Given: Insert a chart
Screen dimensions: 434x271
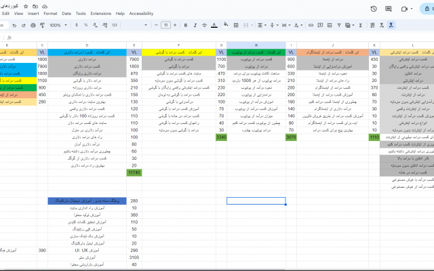Looking at the screenshot, I should (330, 25).
